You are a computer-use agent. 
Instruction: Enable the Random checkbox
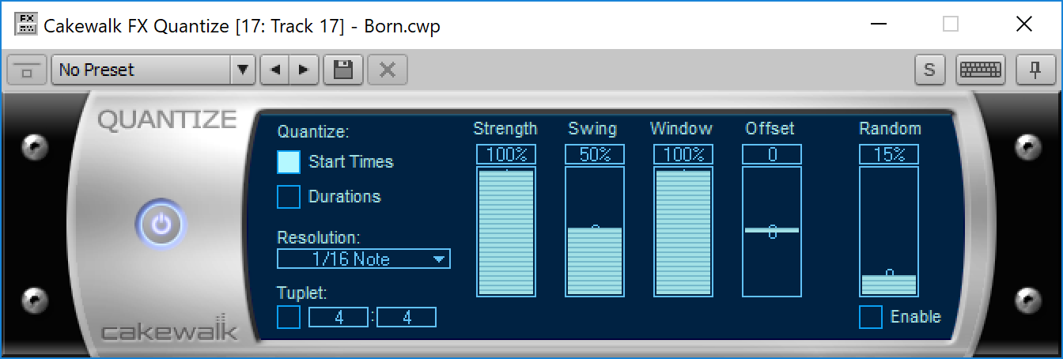[x=871, y=317]
